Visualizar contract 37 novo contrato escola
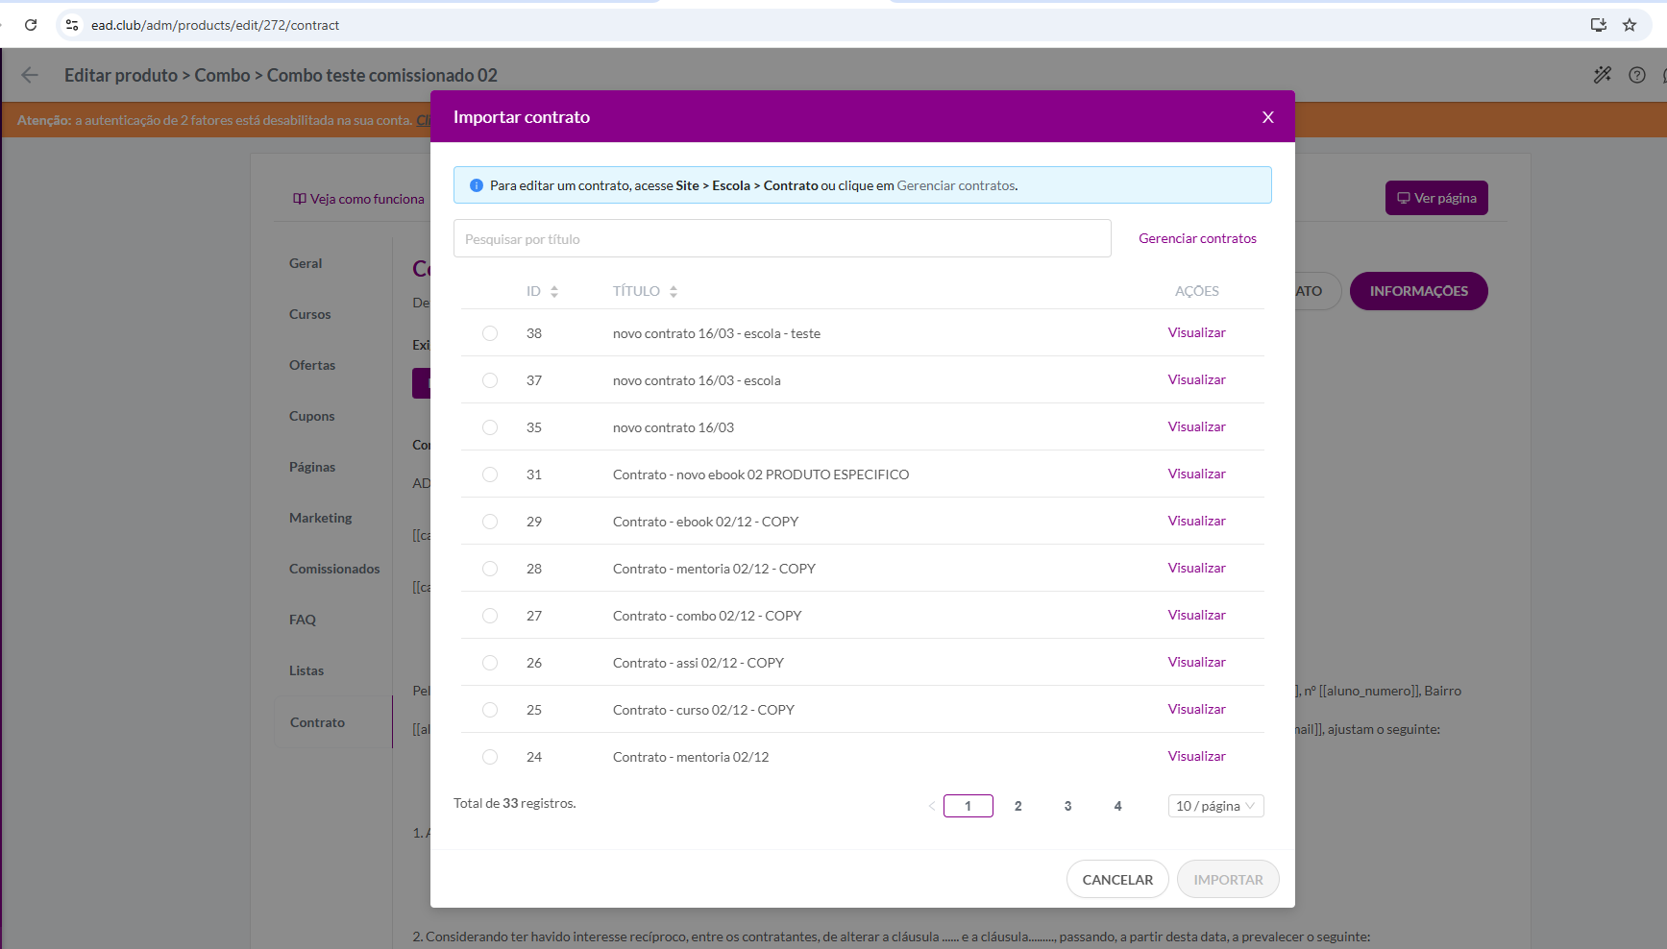The image size is (1667, 949). point(1197,379)
